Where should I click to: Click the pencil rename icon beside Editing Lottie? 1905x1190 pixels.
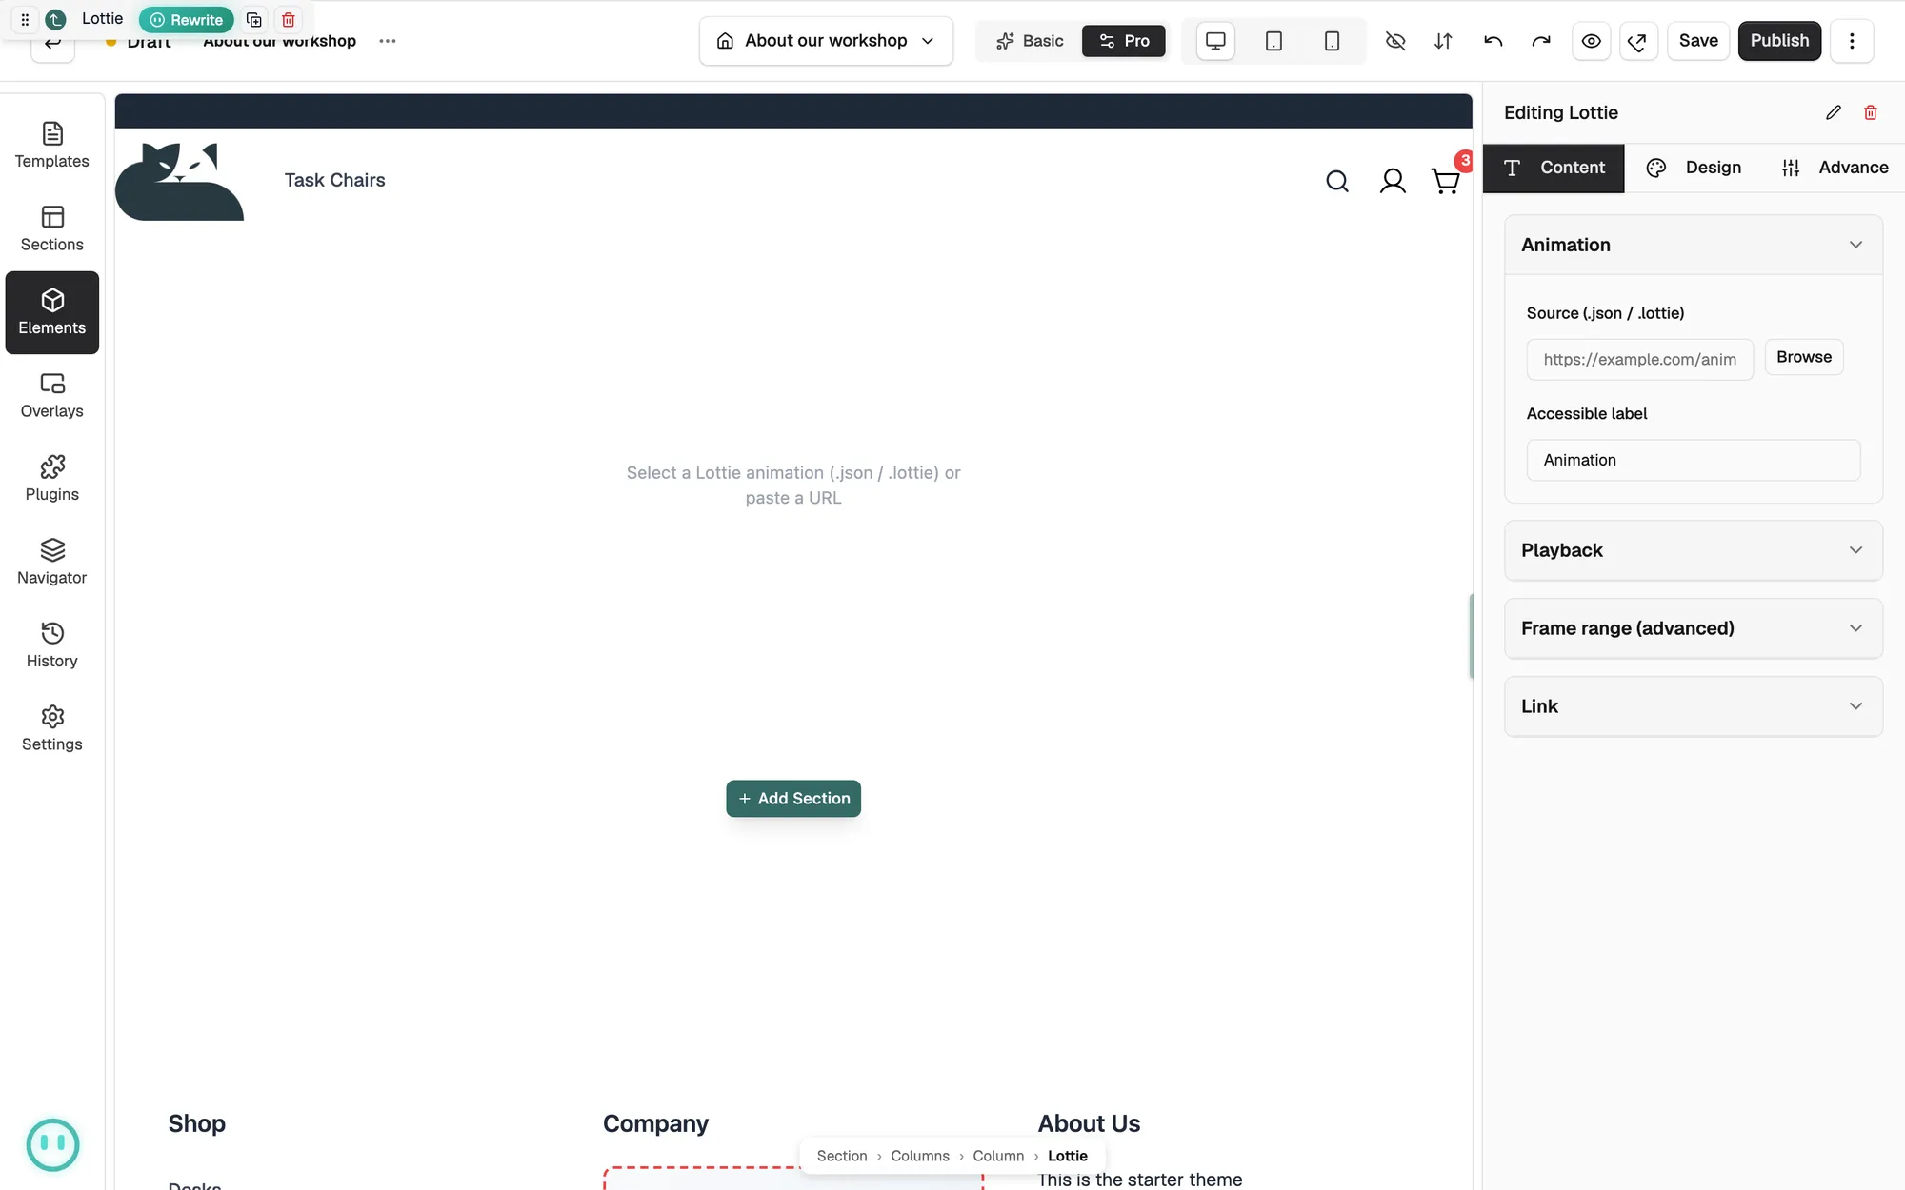coord(1834,112)
